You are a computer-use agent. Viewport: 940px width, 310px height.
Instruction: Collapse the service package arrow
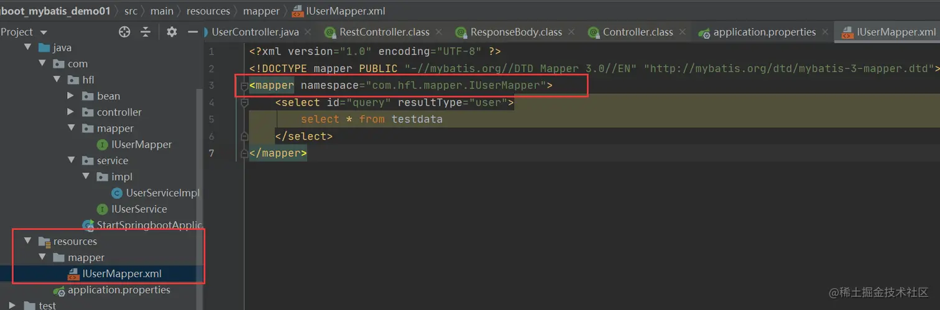pyautogui.click(x=71, y=160)
